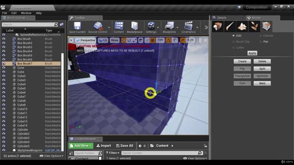Open Source Control from the toolbar
This screenshot has height=165, width=294.
tap(98, 27)
